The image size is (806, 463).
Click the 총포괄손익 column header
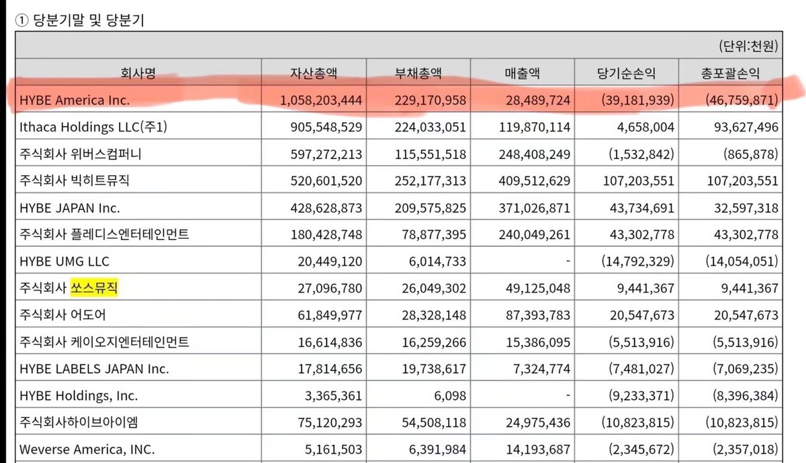731,73
